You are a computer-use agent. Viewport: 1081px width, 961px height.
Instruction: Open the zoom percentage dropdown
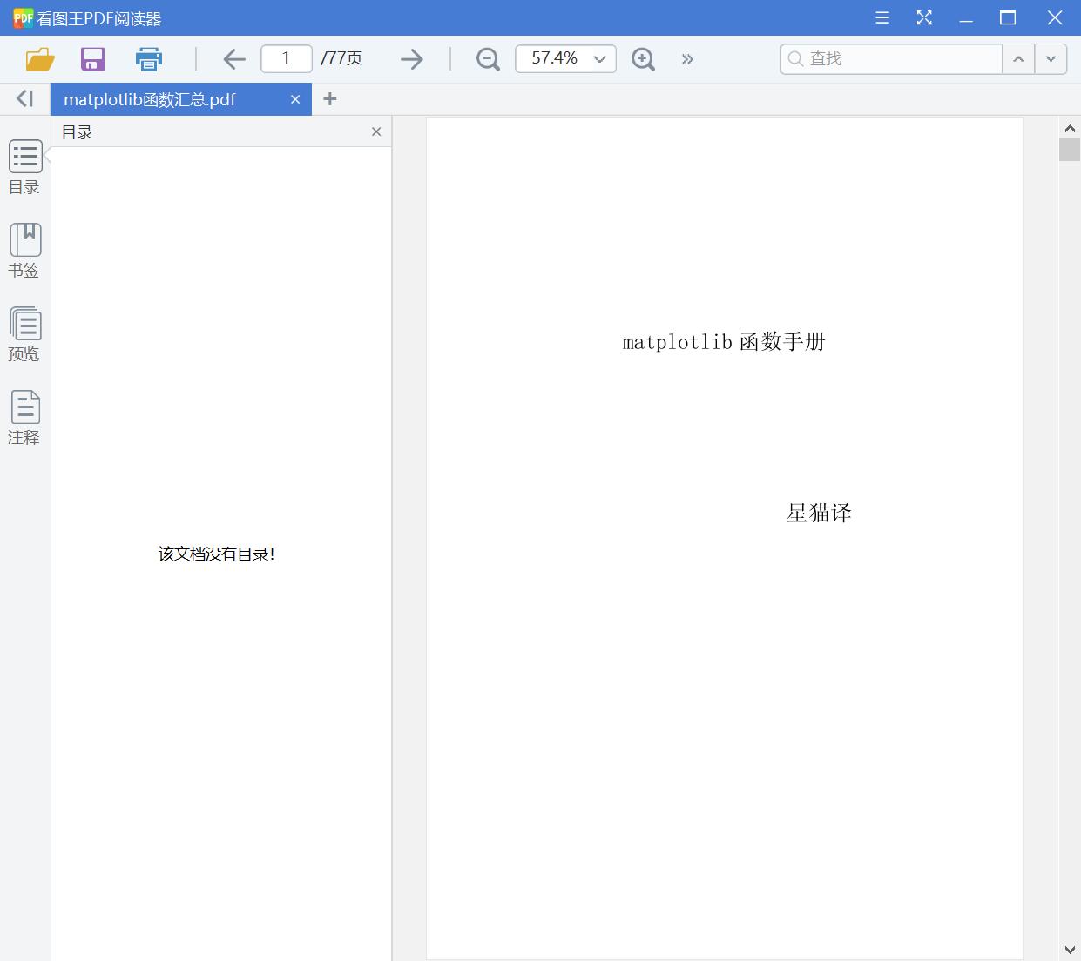tap(598, 58)
